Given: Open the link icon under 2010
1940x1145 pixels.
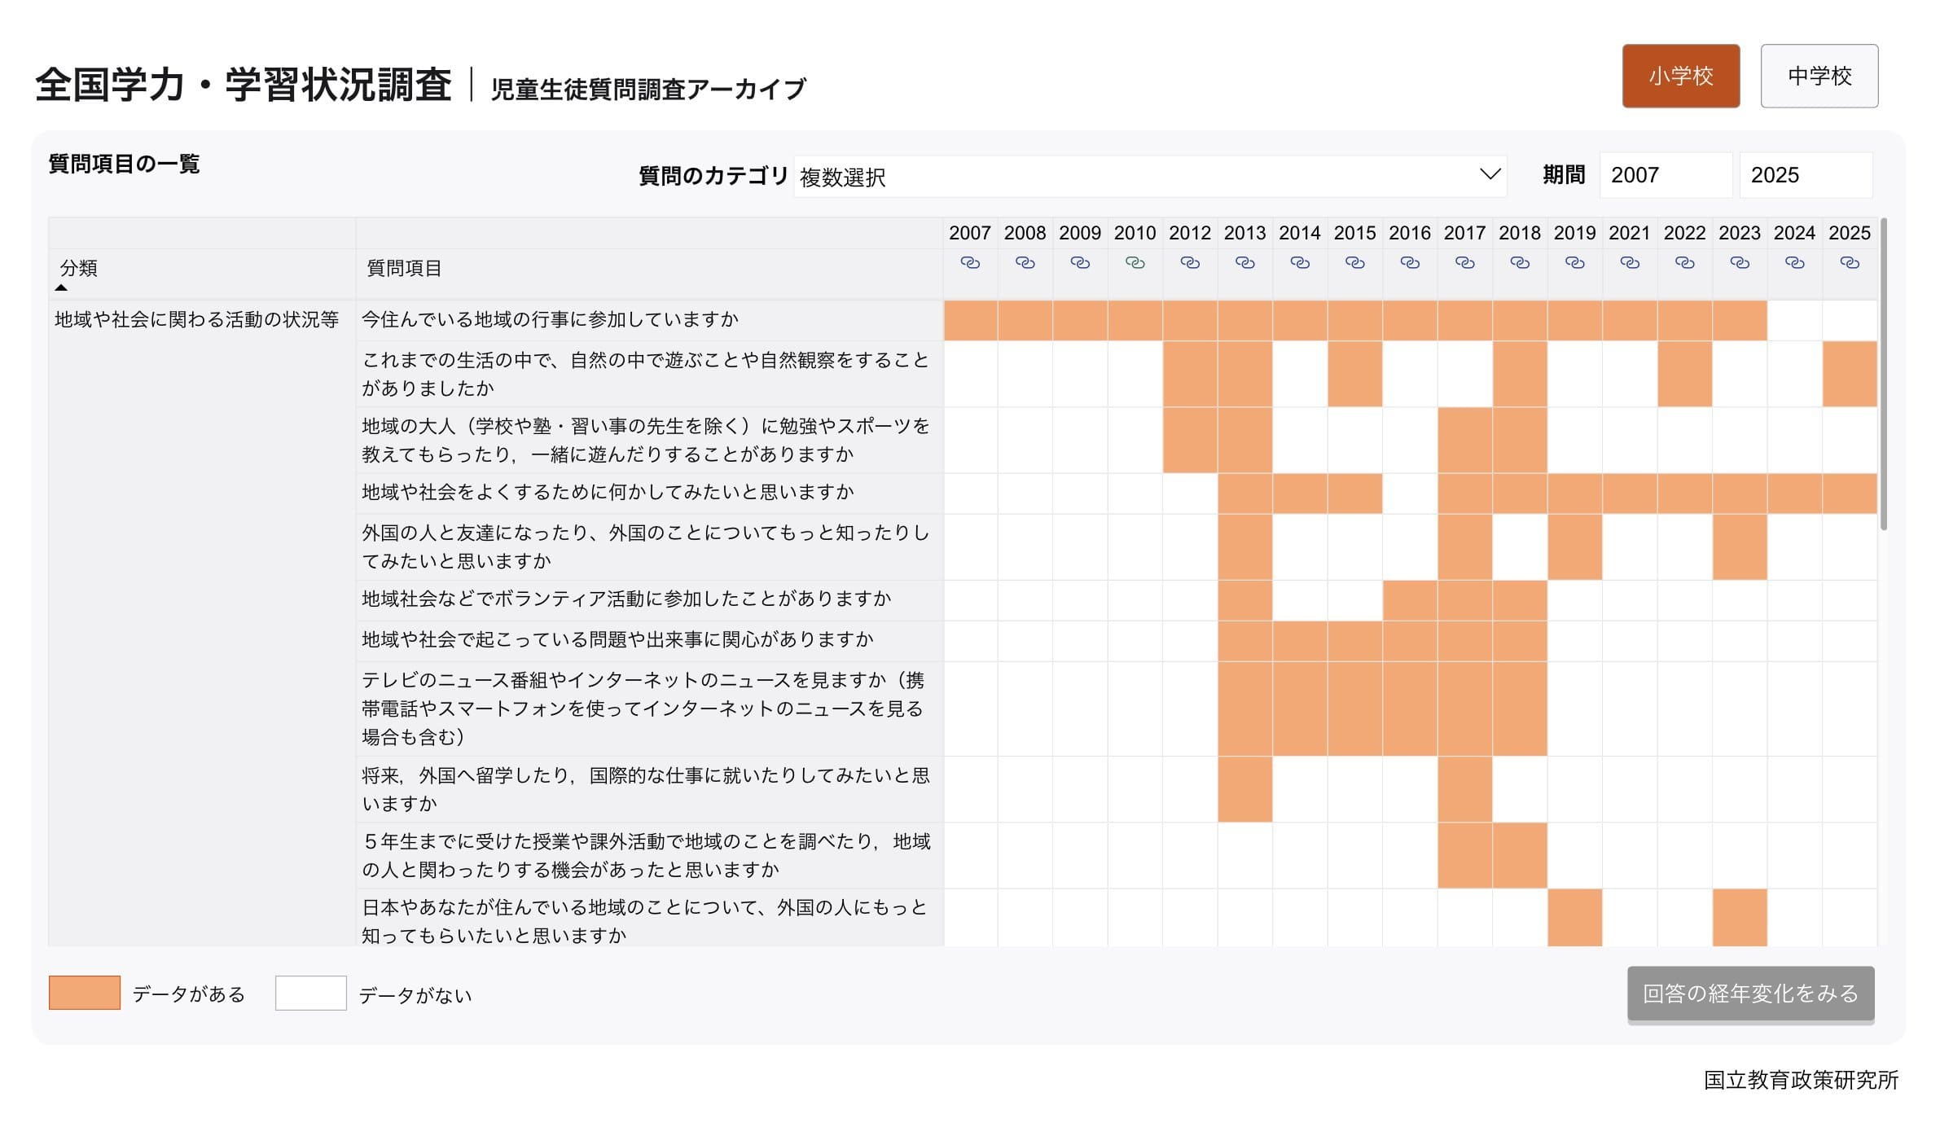Looking at the screenshot, I should click(x=1135, y=263).
